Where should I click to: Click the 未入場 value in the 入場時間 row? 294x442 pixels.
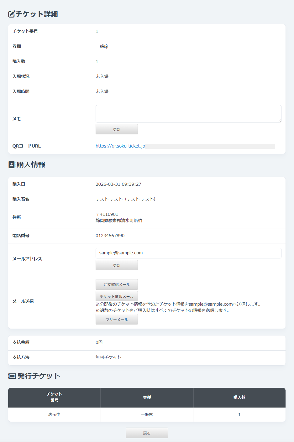coord(102,91)
